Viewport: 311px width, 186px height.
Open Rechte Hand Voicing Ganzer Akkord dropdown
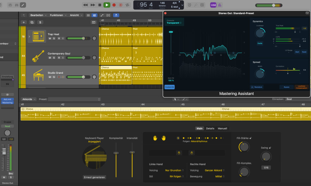pyautogui.click(x=215, y=170)
